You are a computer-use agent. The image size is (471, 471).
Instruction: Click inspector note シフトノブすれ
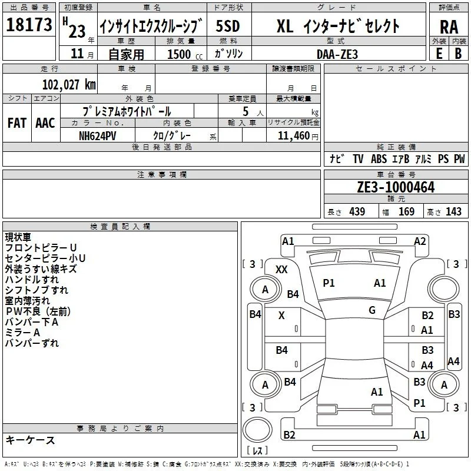click(x=37, y=290)
